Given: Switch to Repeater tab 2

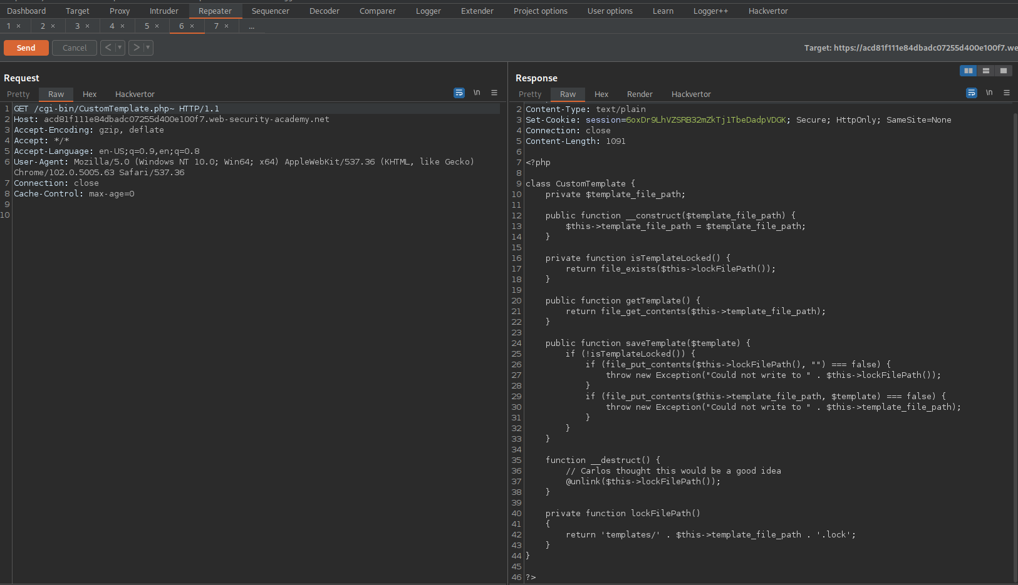Looking at the screenshot, I should pyautogui.click(x=43, y=26).
